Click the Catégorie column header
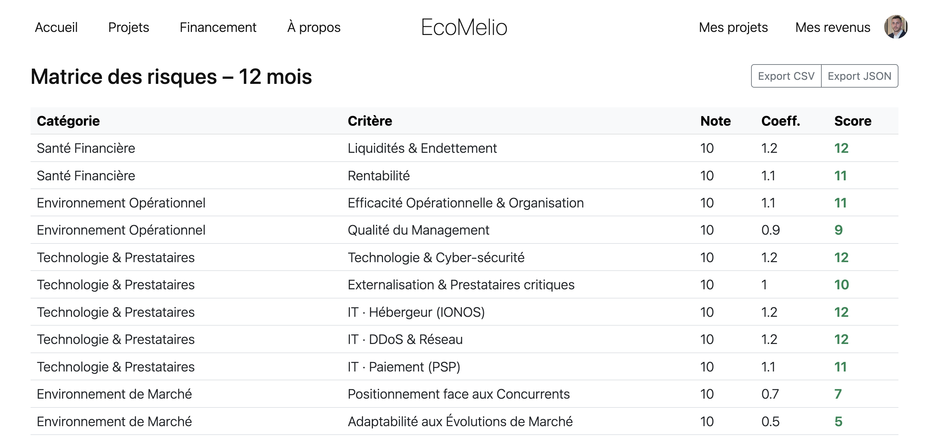The width and height of the screenshot is (929, 436). click(x=68, y=121)
